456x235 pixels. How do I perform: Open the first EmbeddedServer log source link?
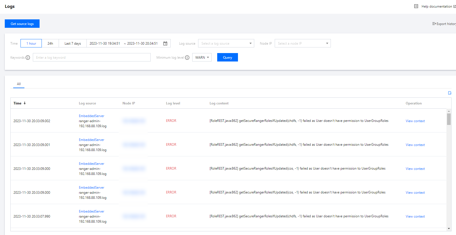click(x=91, y=116)
